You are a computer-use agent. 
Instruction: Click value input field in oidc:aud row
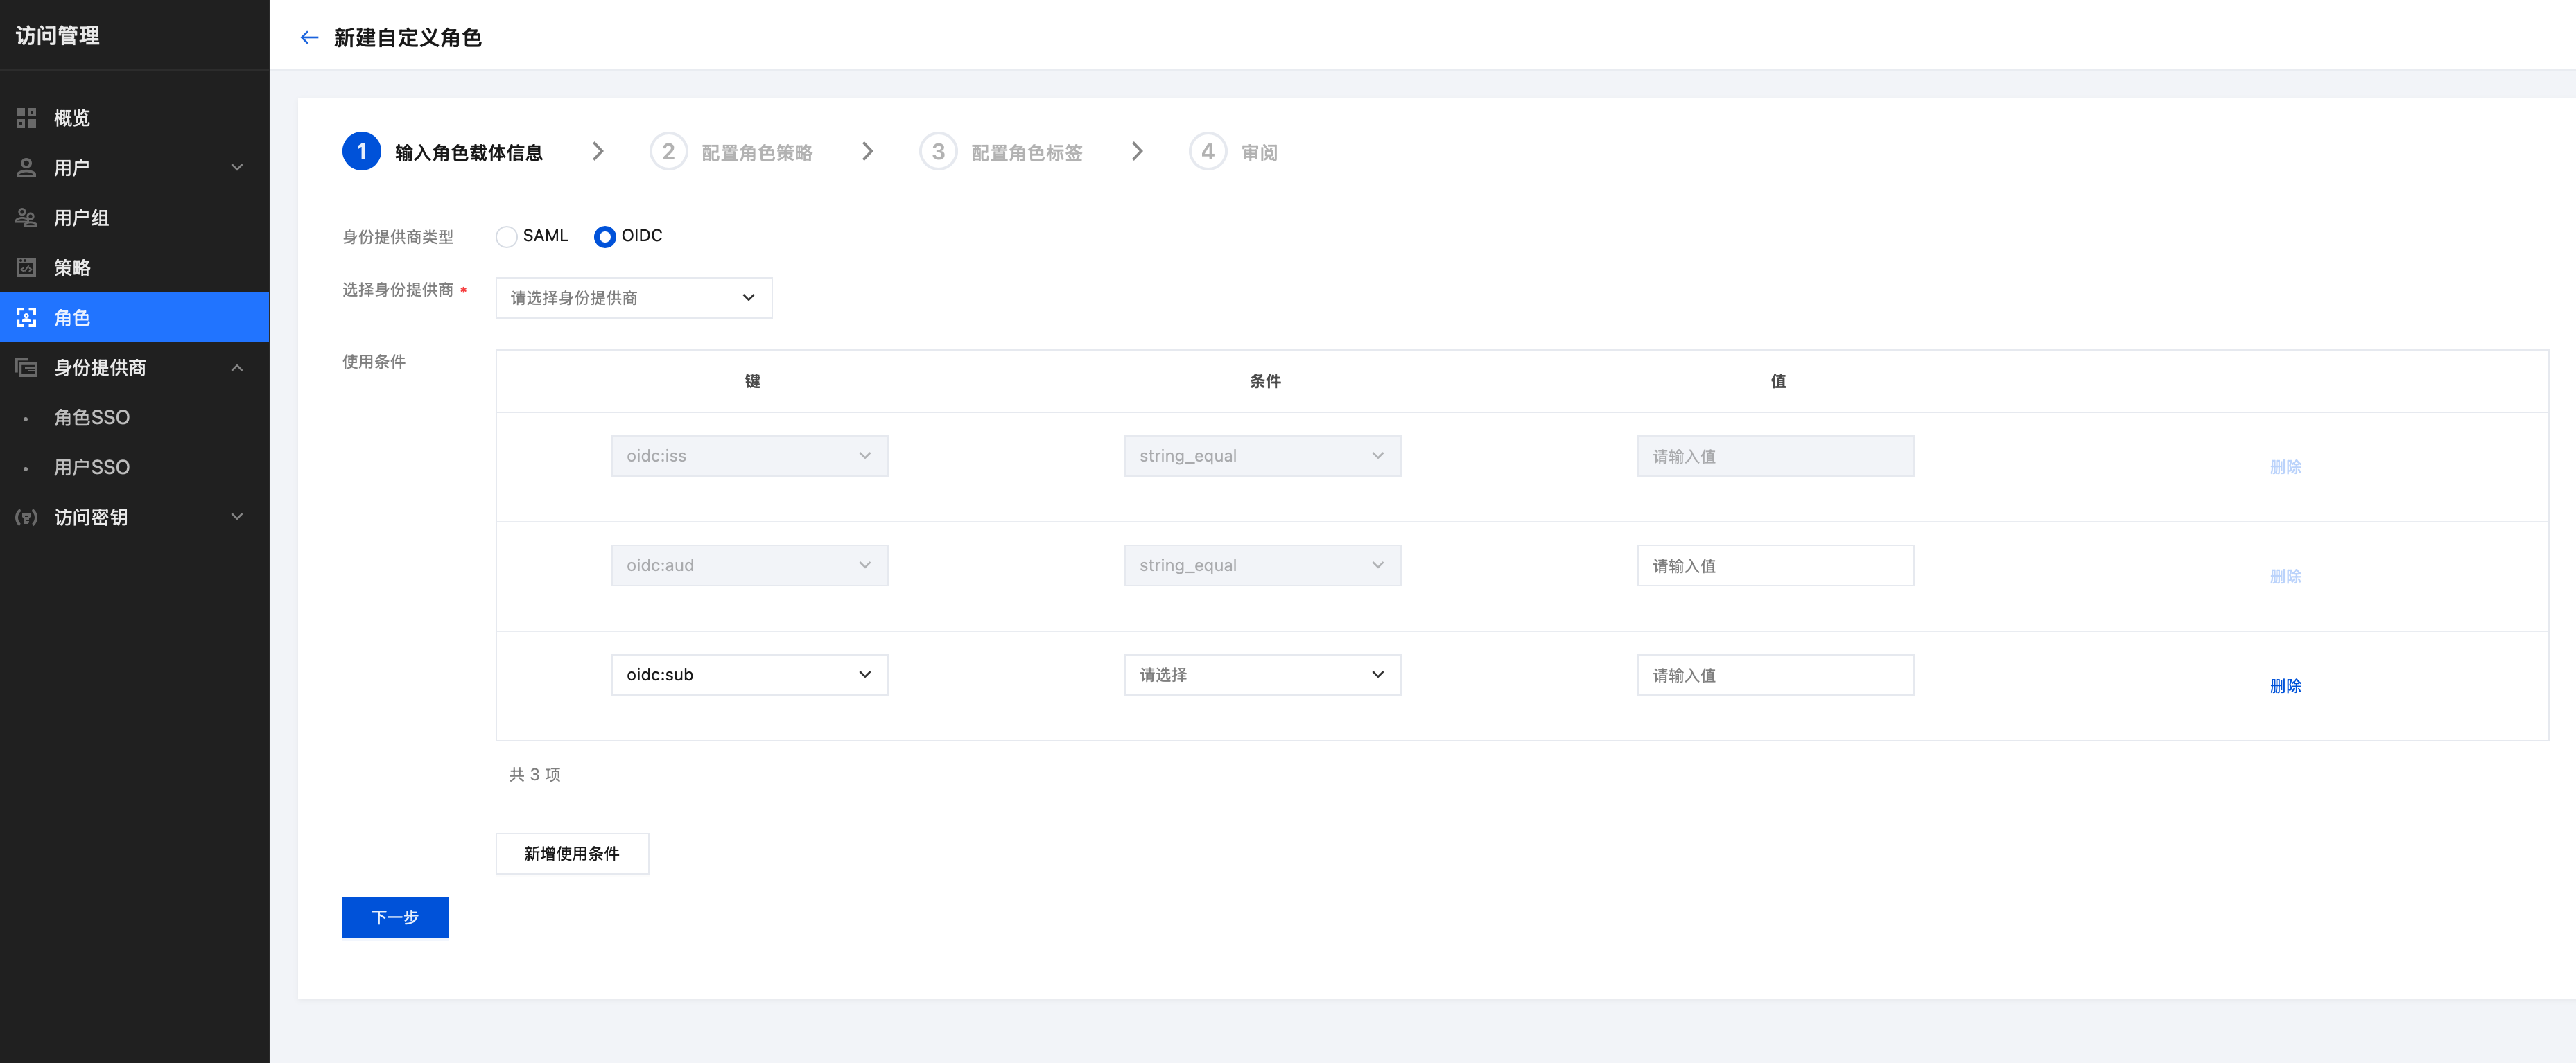coord(1775,566)
